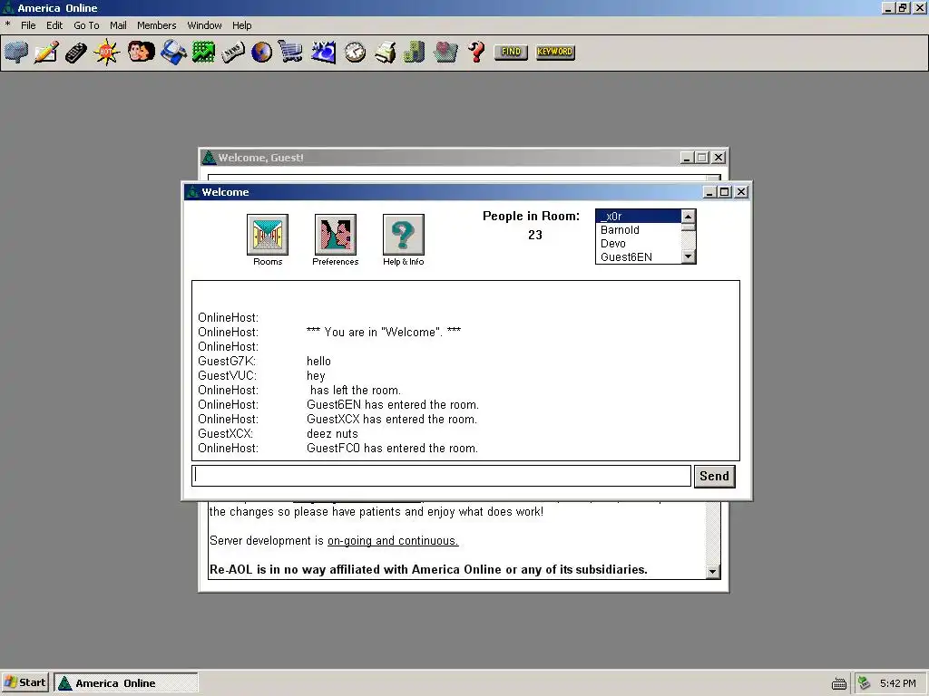Open the World Wide Web globe icon
The height and width of the screenshot is (696, 929).
pos(262,52)
